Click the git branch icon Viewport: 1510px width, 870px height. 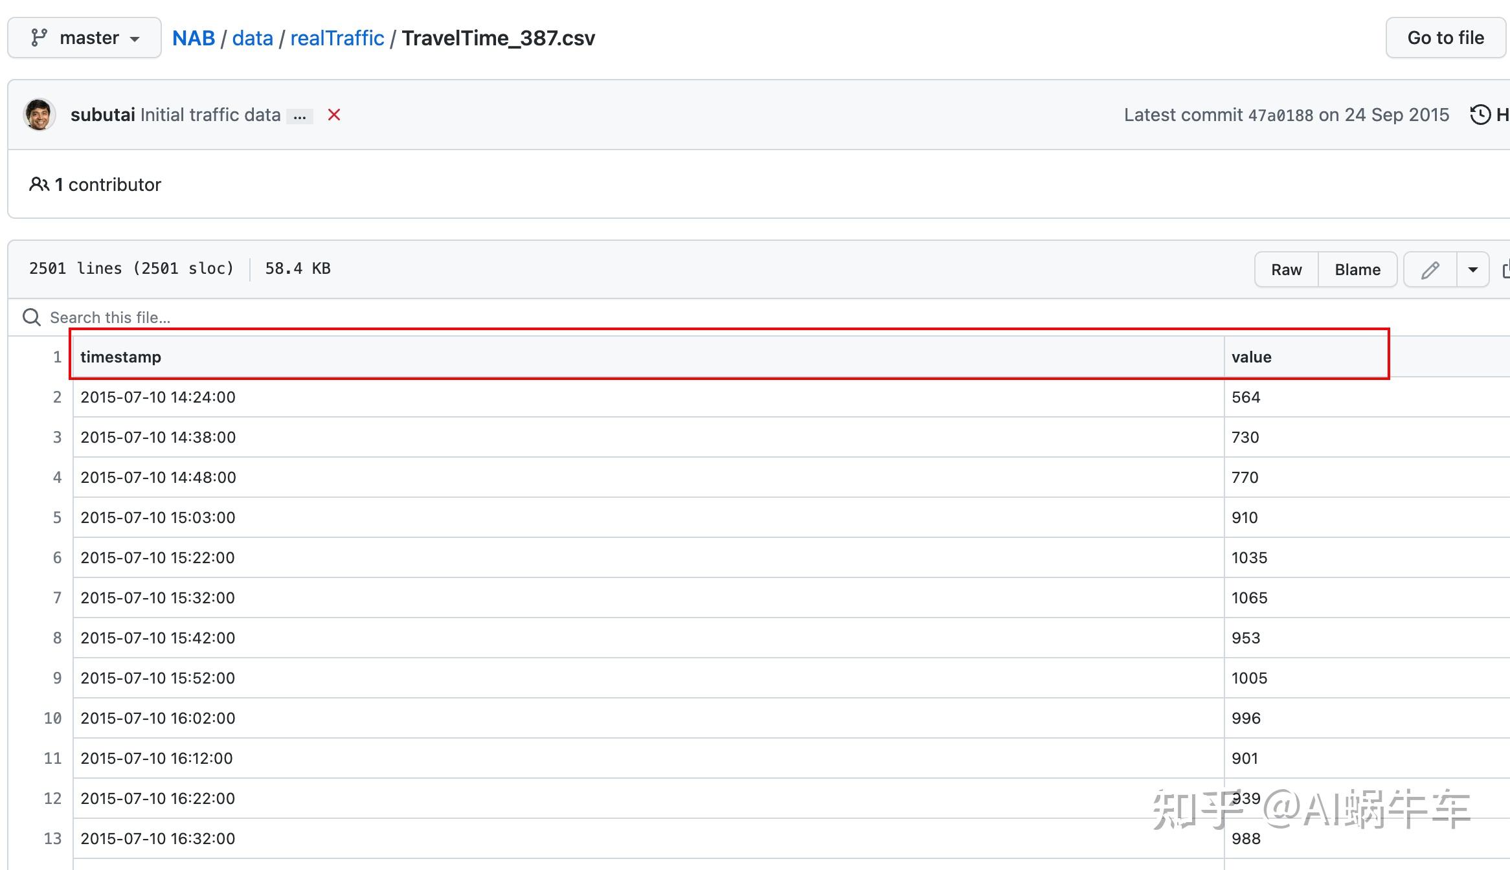coord(39,38)
